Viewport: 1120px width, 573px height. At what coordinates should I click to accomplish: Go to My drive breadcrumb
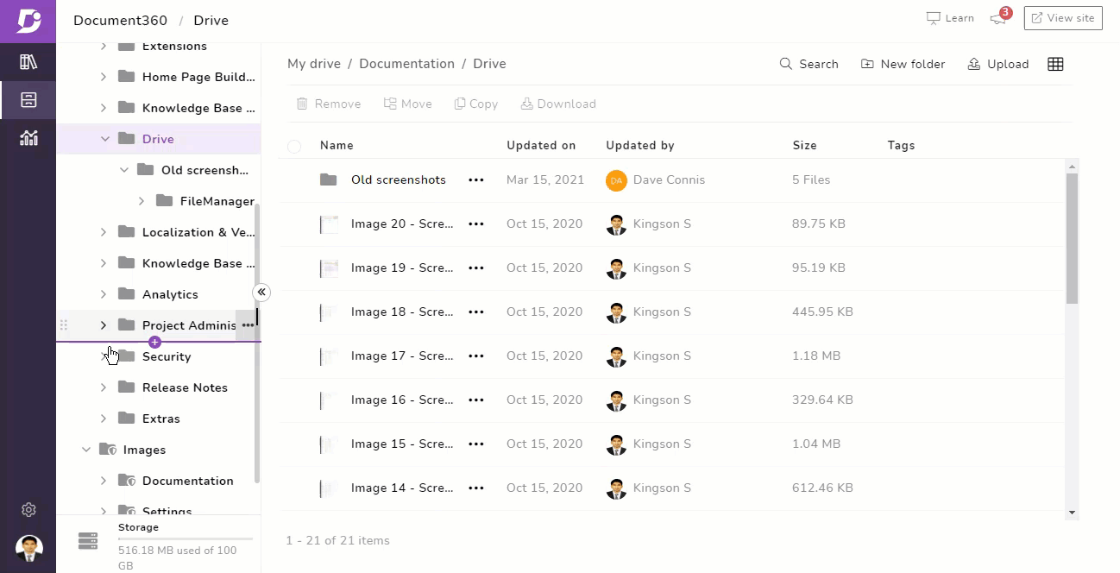[x=314, y=64]
